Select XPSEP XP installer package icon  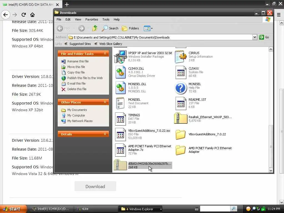tap(120, 57)
